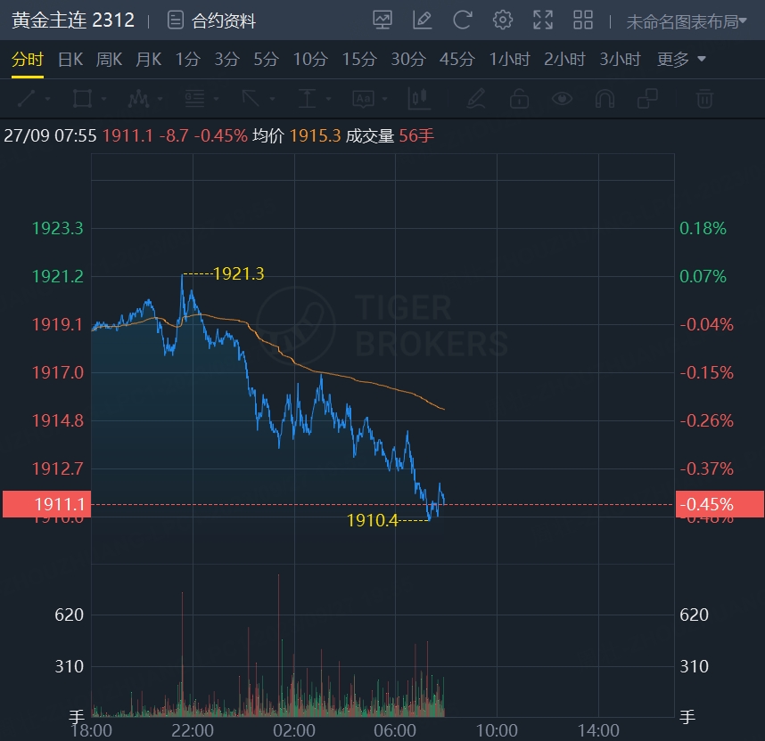Open the chart monitor icon in header
Viewport: 765px width, 741px height.
pos(382,20)
